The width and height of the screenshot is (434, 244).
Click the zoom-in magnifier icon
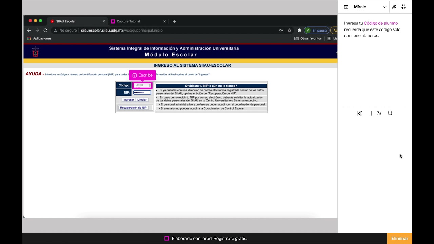(390, 113)
